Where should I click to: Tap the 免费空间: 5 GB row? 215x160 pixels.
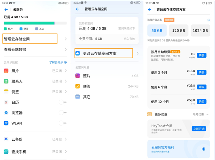pyautogui.click(x=107, y=39)
